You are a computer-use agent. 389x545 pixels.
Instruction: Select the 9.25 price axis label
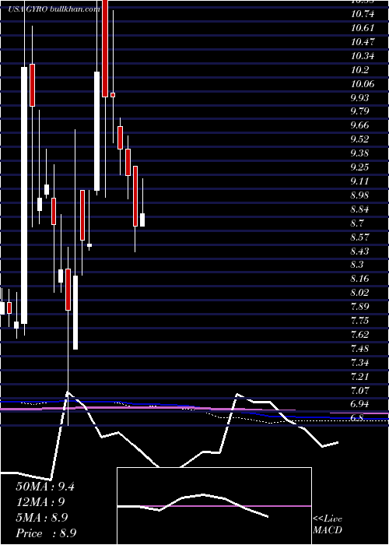pyautogui.click(x=359, y=167)
